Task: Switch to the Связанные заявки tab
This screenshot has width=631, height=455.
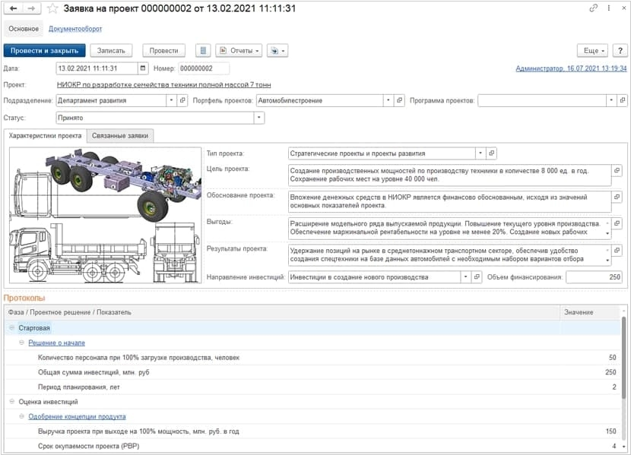Action: (121, 135)
